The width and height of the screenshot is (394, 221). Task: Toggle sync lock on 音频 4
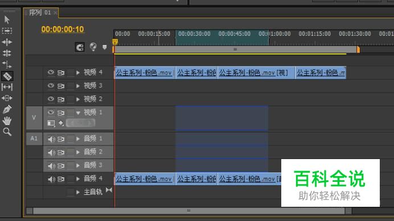pyautogui.click(x=61, y=179)
